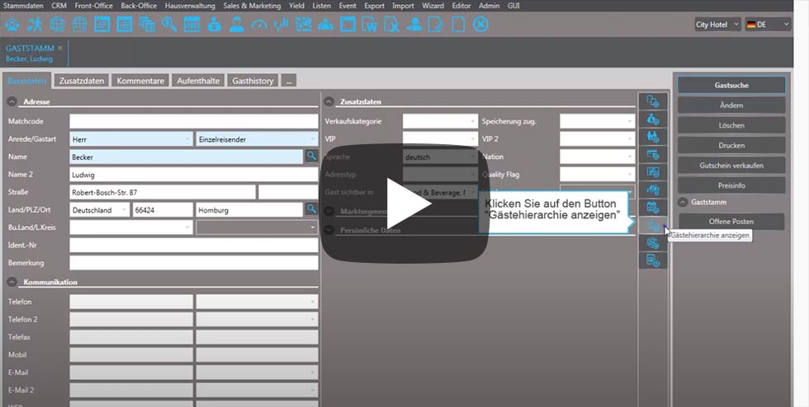809x407 pixels.
Task: Click the Ändern button
Action: 731,105
